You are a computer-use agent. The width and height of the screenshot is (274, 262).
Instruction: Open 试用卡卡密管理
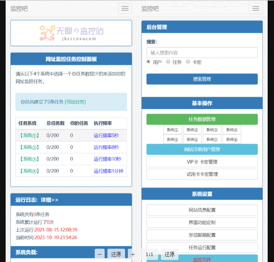(x=202, y=174)
